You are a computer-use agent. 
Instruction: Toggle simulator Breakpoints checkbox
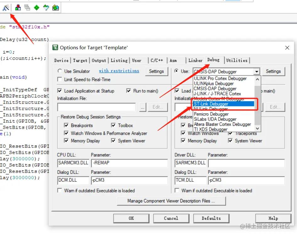[x=66, y=125]
